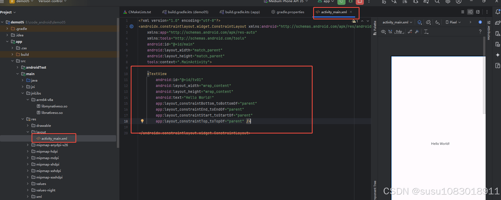
Task: Open the Guidelines tool in designer toolbar
Action: coord(426,32)
